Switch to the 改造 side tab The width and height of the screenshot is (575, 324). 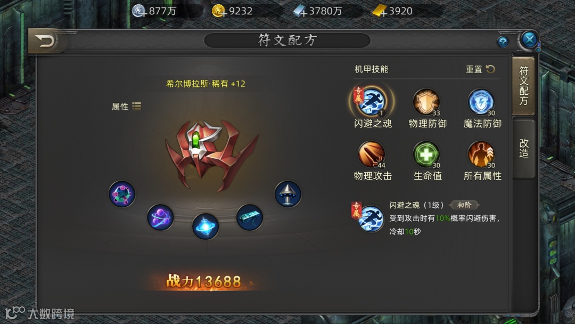[524, 149]
